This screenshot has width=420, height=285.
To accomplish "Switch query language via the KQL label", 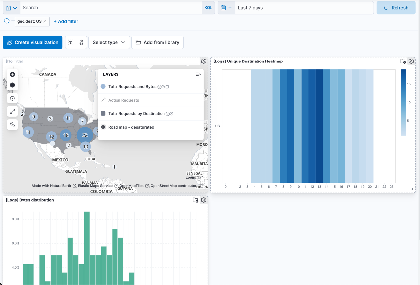I will point(208,7).
